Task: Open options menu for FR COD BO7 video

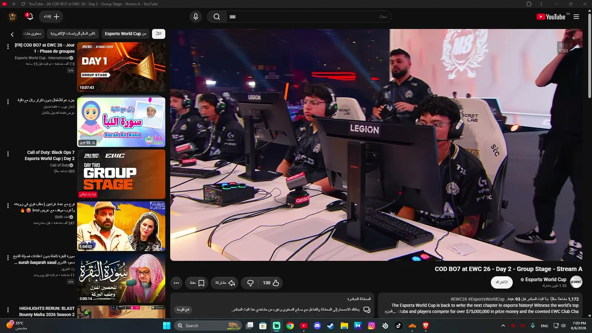Action: pos(8,47)
